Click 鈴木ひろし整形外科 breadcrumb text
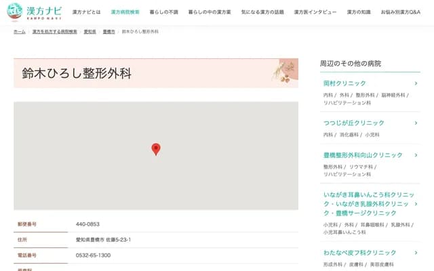Screen dimensions: 434x271 coord(140,32)
